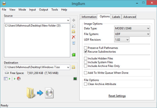Open the Tools menu

[55, 10]
